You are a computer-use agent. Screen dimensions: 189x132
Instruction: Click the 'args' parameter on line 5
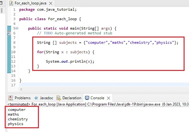click(x=106, y=28)
